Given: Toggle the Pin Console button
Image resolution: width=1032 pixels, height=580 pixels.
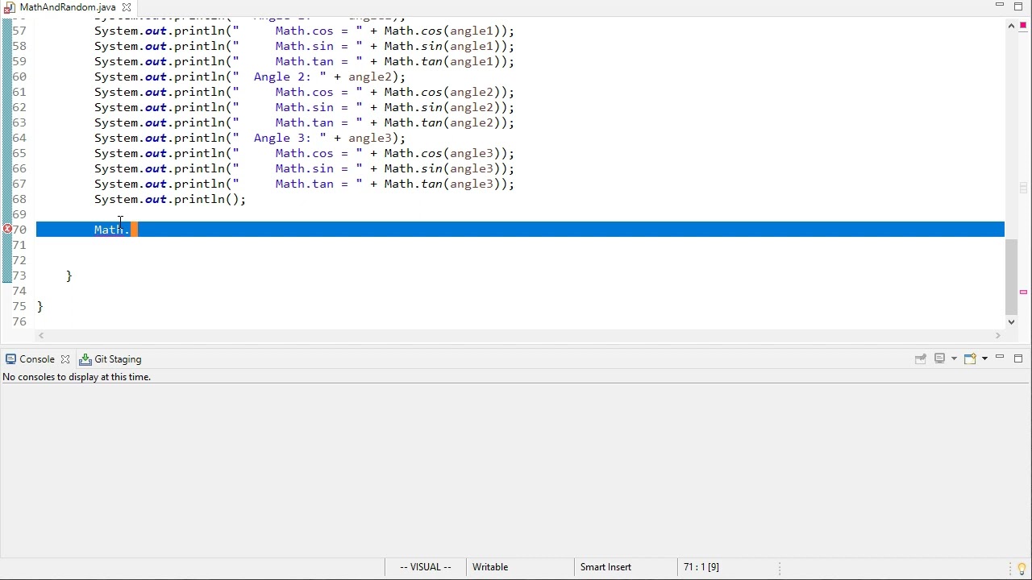Looking at the screenshot, I should pyautogui.click(x=921, y=358).
